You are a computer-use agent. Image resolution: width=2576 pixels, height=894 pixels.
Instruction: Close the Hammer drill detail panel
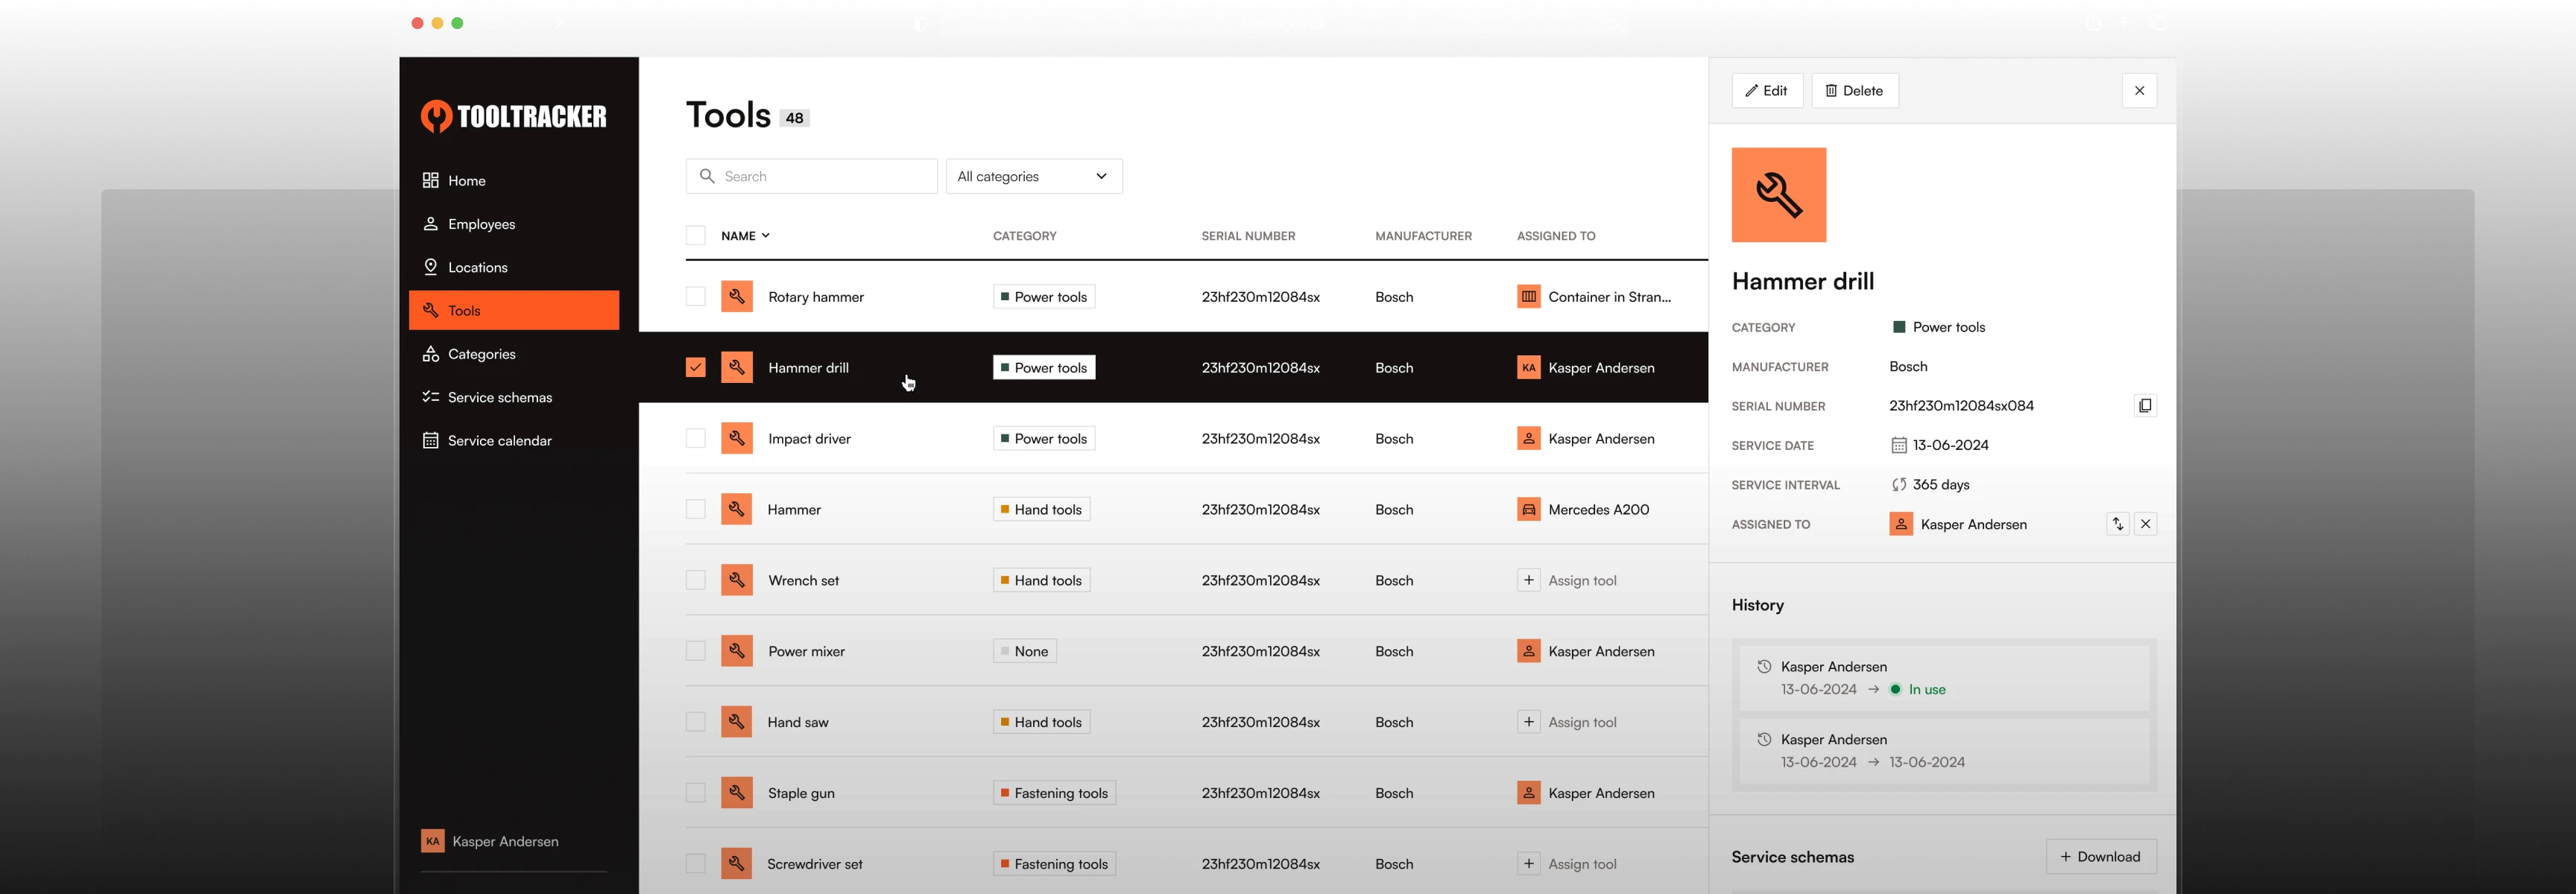[2139, 91]
